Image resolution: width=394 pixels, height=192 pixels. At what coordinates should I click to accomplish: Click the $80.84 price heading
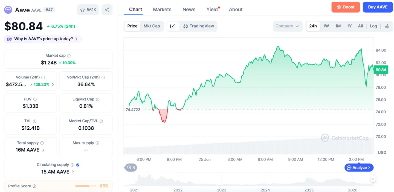(24, 26)
